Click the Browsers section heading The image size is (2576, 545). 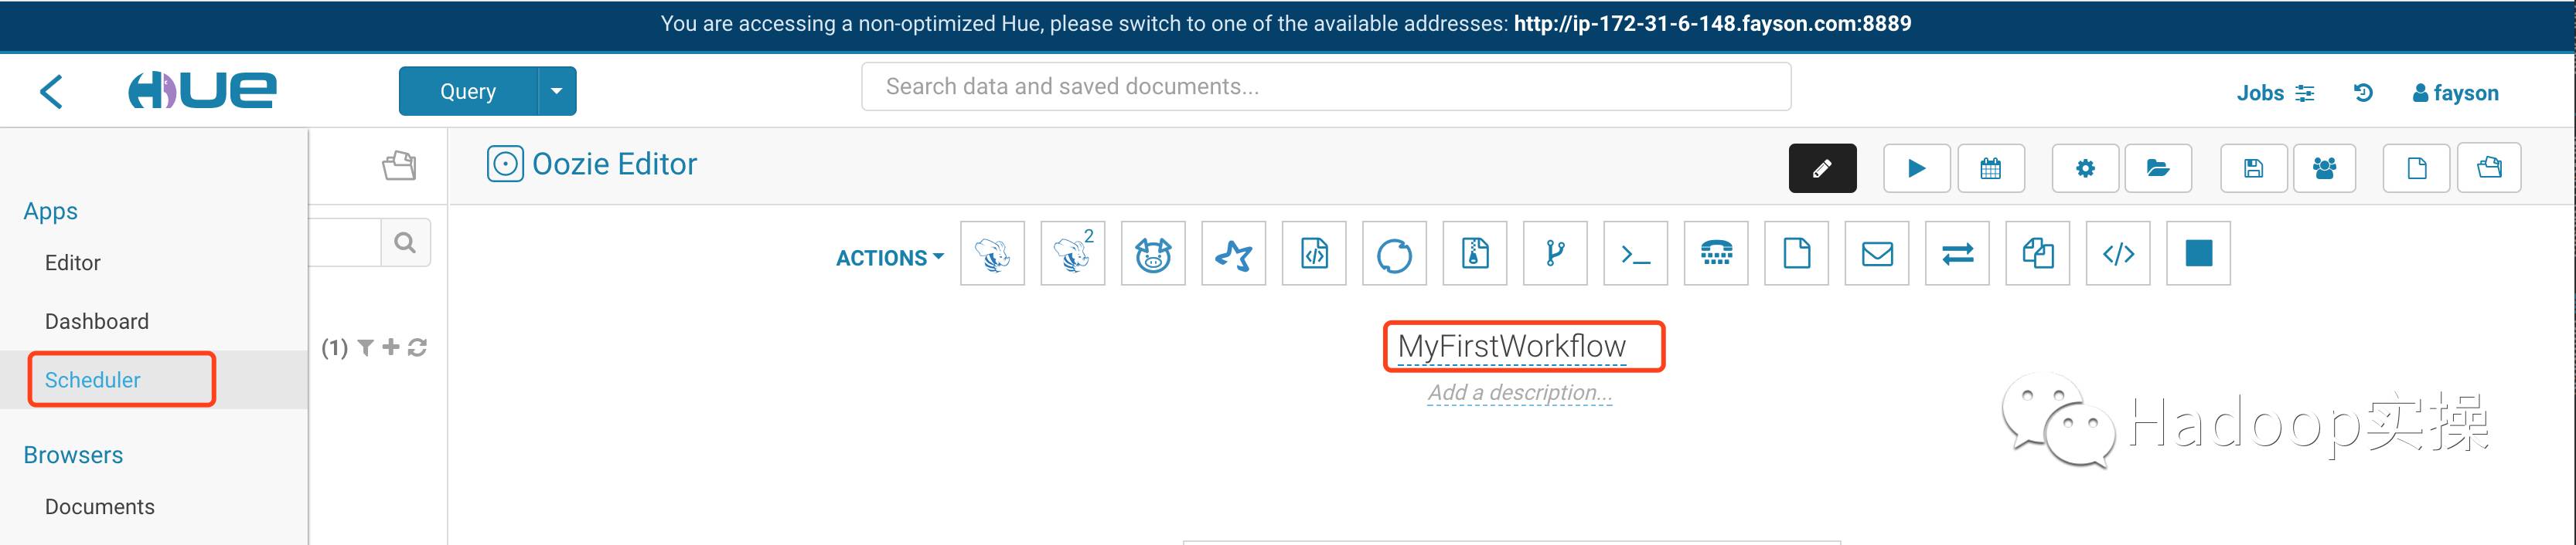[x=73, y=455]
